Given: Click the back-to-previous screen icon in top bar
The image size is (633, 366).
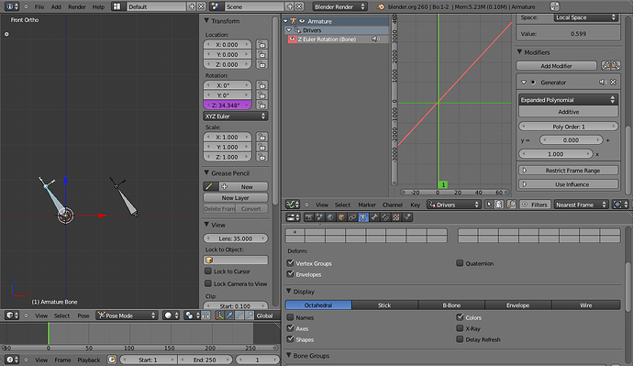Looking at the screenshot, I should [555, 6].
